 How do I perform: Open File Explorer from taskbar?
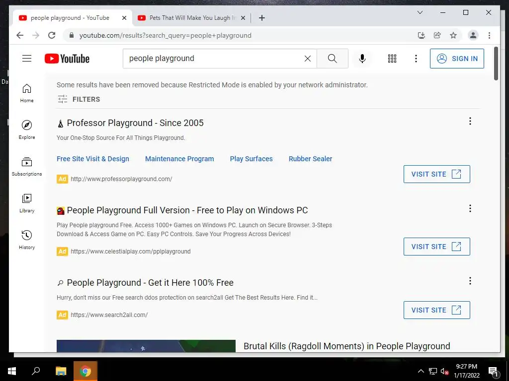tap(61, 371)
